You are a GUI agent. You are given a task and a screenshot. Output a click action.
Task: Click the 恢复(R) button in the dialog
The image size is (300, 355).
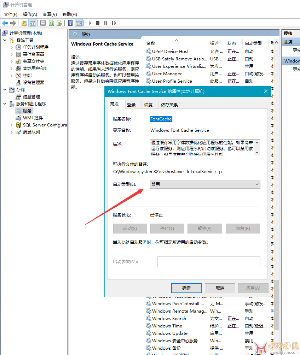point(243,229)
